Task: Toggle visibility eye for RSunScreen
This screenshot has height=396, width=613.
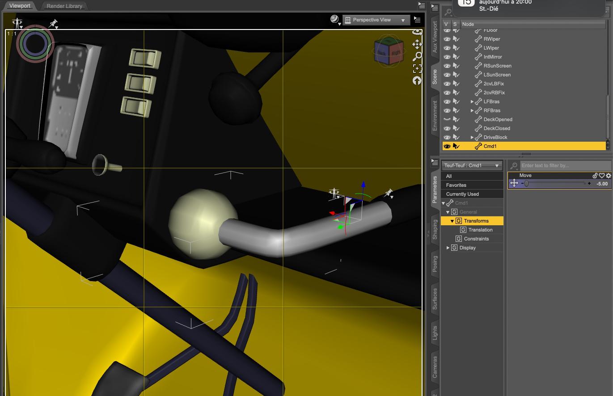Action: (447, 66)
